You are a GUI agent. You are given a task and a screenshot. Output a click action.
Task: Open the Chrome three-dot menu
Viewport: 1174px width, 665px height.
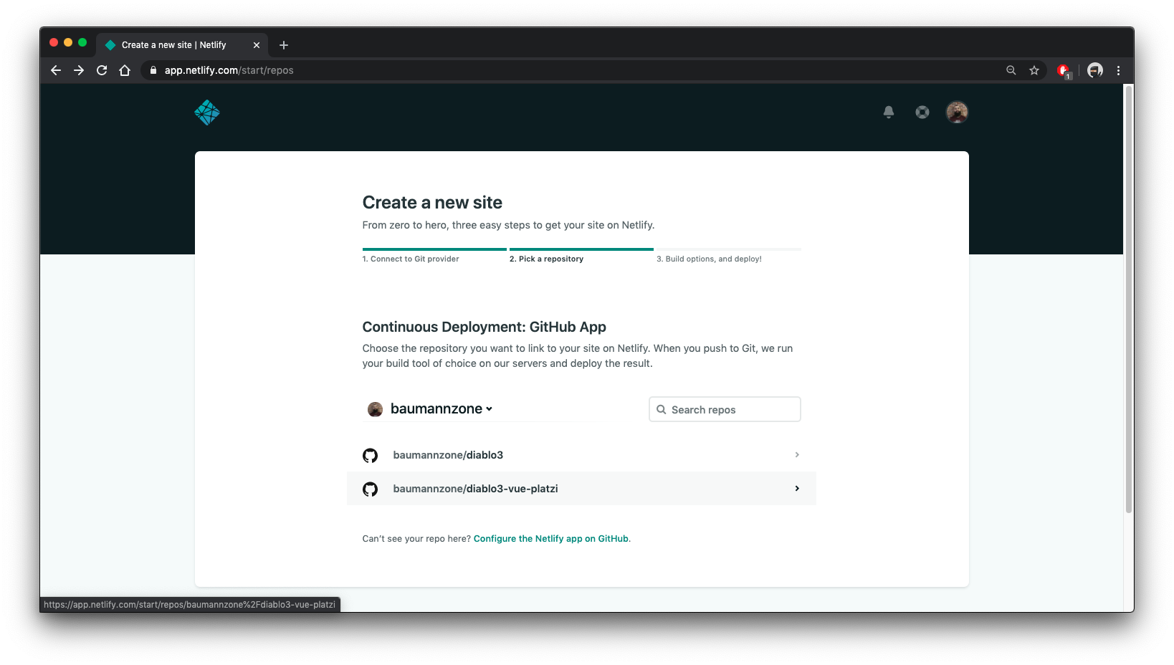pyautogui.click(x=1118, y=70)
